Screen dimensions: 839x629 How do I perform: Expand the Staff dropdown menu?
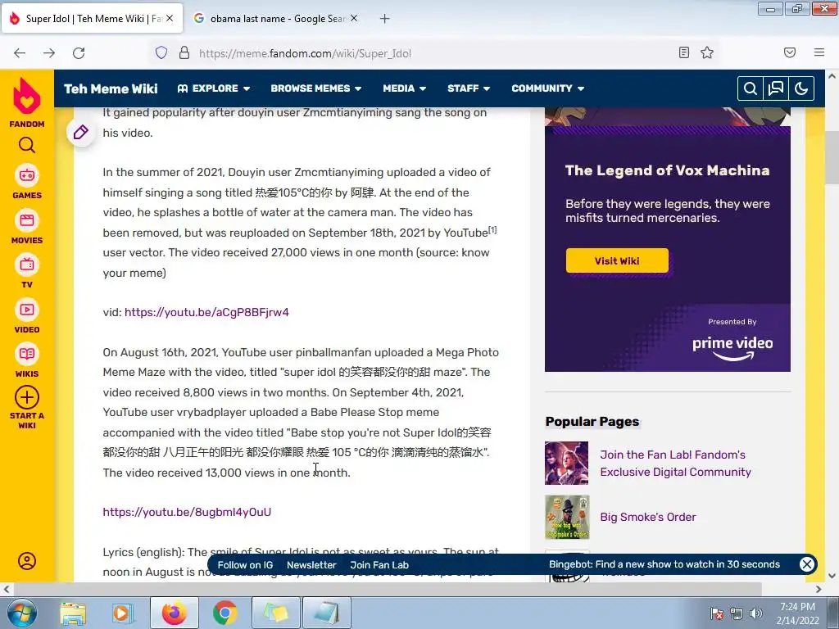[x=469, y=88]
